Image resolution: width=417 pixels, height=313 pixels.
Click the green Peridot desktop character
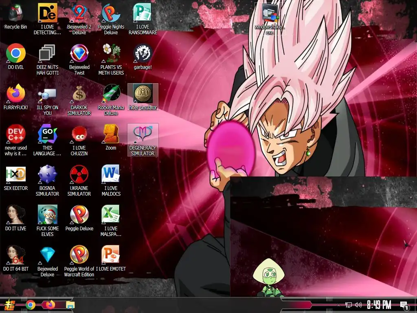tap(269, 277)
